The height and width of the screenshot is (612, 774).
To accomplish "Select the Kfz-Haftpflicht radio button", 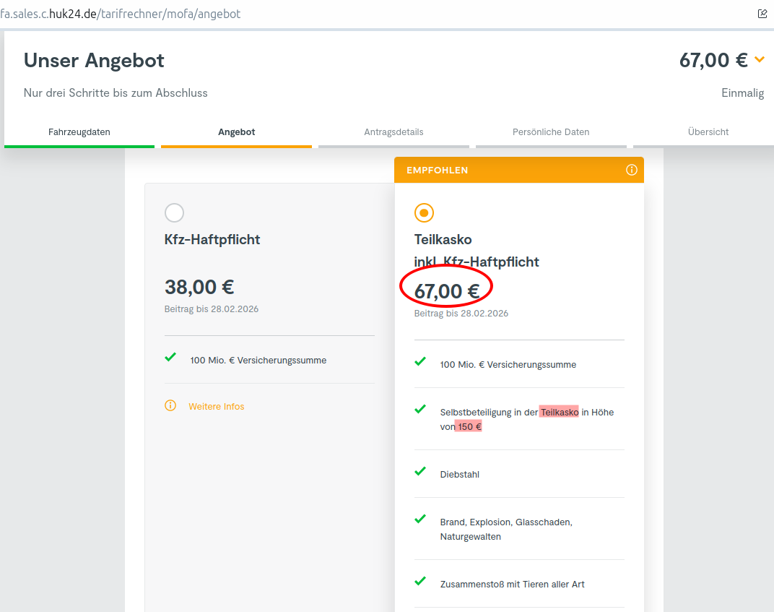I will click(x=174, y=212).
